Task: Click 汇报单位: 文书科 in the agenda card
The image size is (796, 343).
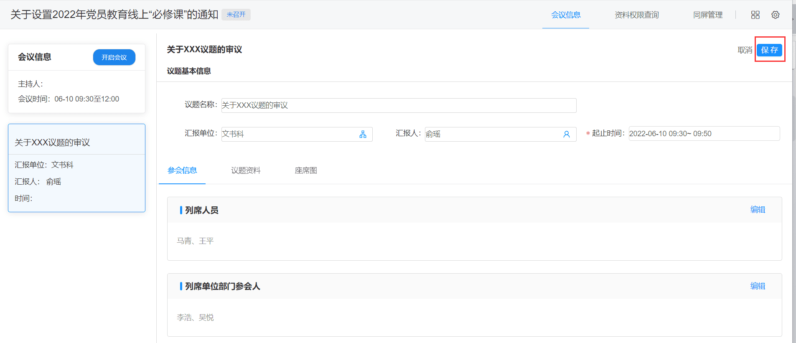Action: coord(44,165)
